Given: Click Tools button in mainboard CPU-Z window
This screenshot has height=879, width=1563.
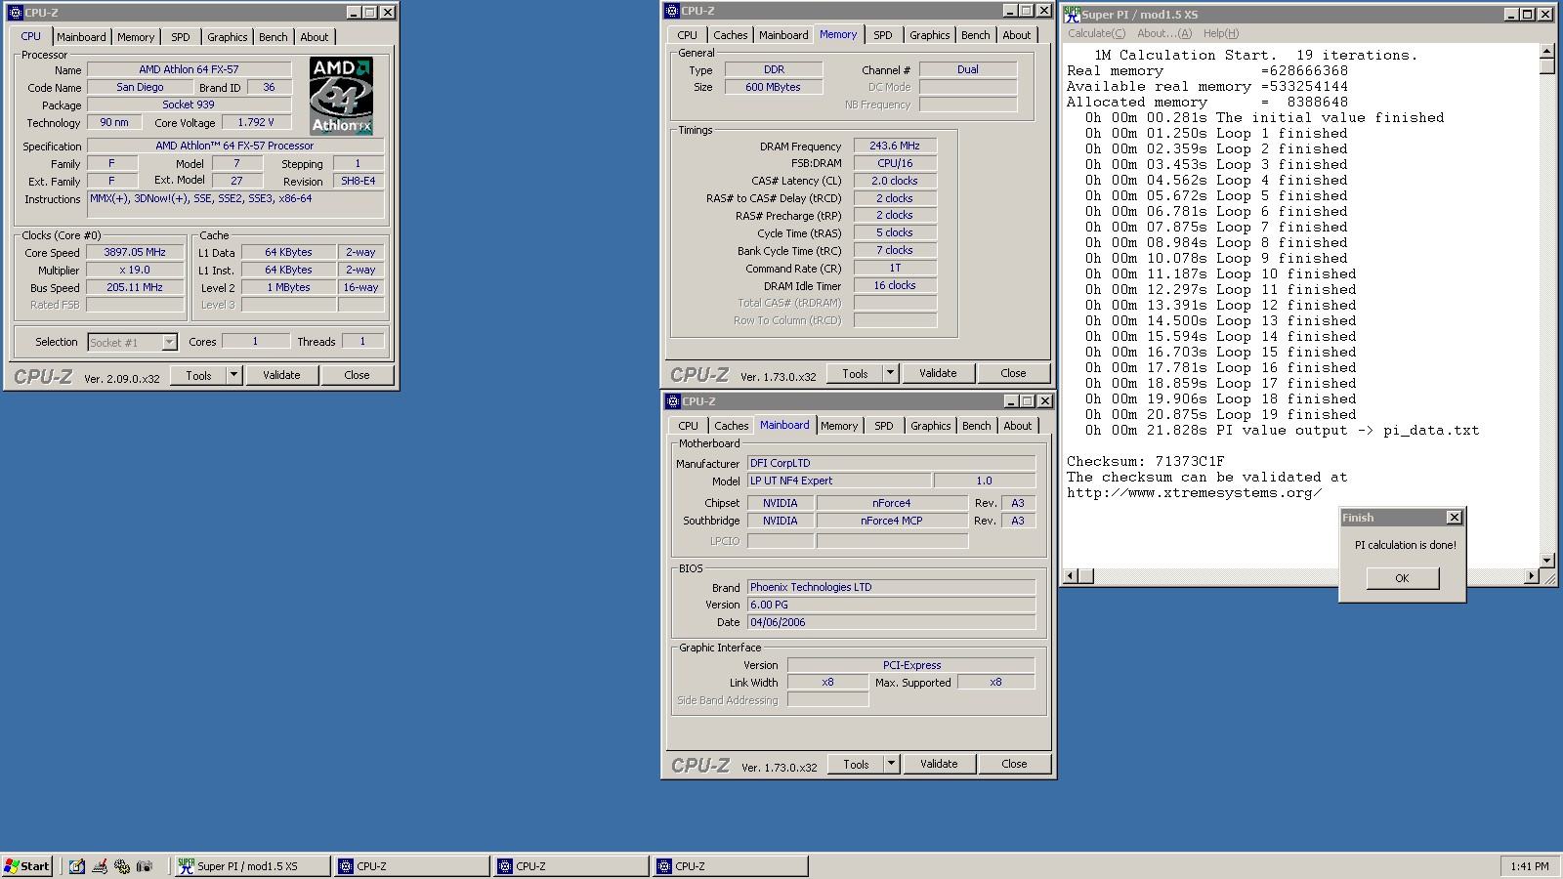Looking at the screenshot, I should pos(856,764).
